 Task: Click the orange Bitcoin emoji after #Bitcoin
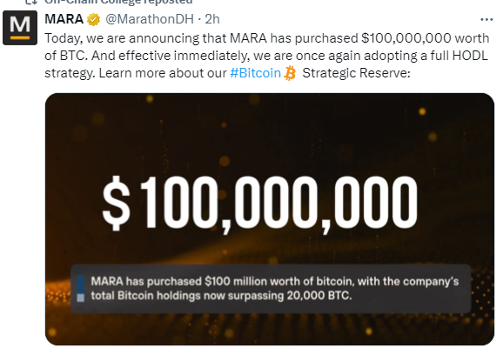[x=290, y=73]
